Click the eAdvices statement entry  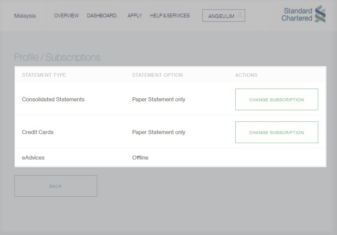(33, 158)
